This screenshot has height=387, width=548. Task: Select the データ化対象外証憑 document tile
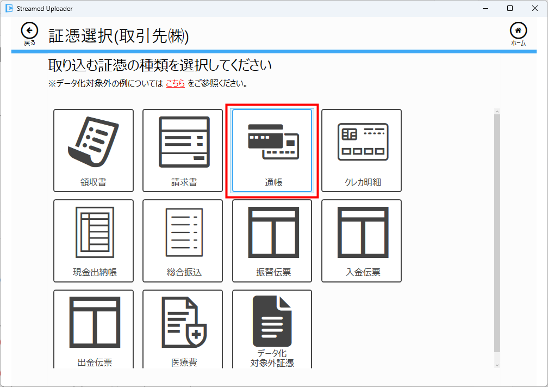point(272,329)
